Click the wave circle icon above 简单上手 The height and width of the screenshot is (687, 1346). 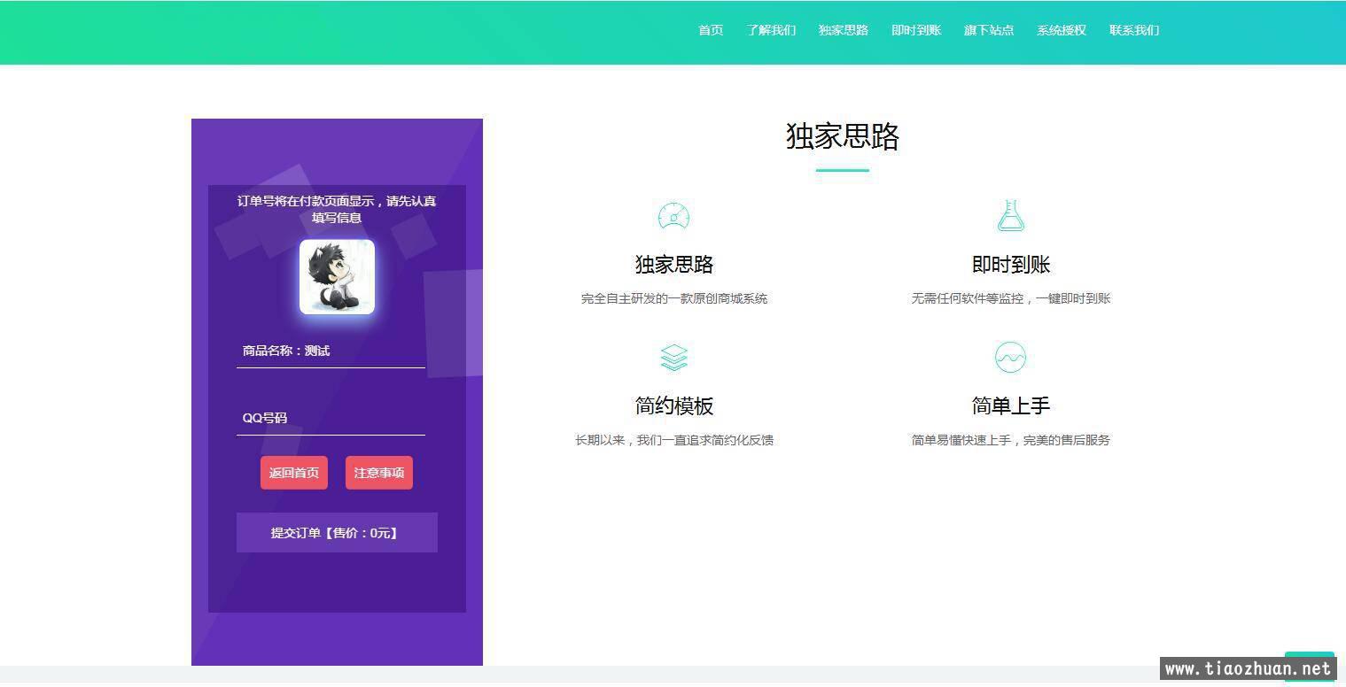[x=1010, y=358]
